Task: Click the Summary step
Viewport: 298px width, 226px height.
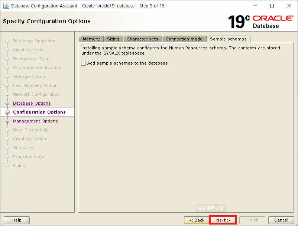Action: tap(23, 148)
